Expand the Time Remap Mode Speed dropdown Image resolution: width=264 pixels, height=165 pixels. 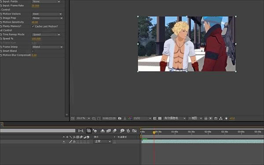click(46, 34)
